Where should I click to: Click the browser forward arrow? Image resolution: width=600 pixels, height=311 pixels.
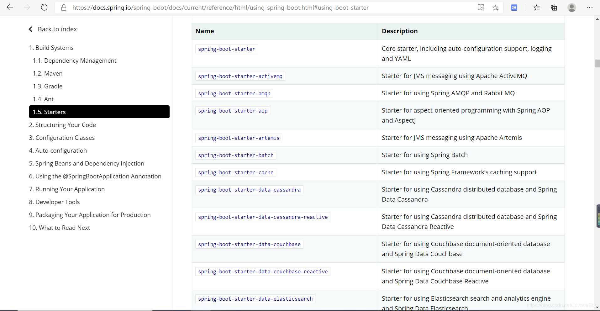pyautogui.click(x=27, y=8)
